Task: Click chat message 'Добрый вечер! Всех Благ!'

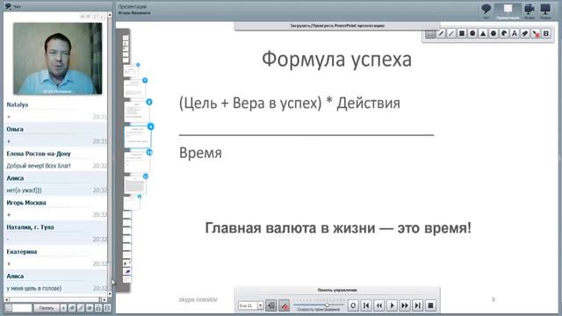Action: point(39,166)
